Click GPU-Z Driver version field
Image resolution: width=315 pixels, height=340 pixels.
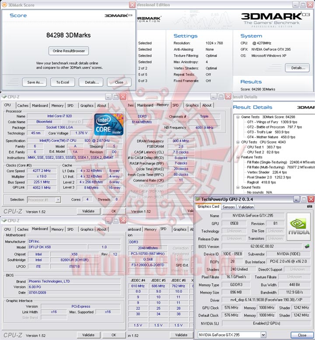[266, 300]
